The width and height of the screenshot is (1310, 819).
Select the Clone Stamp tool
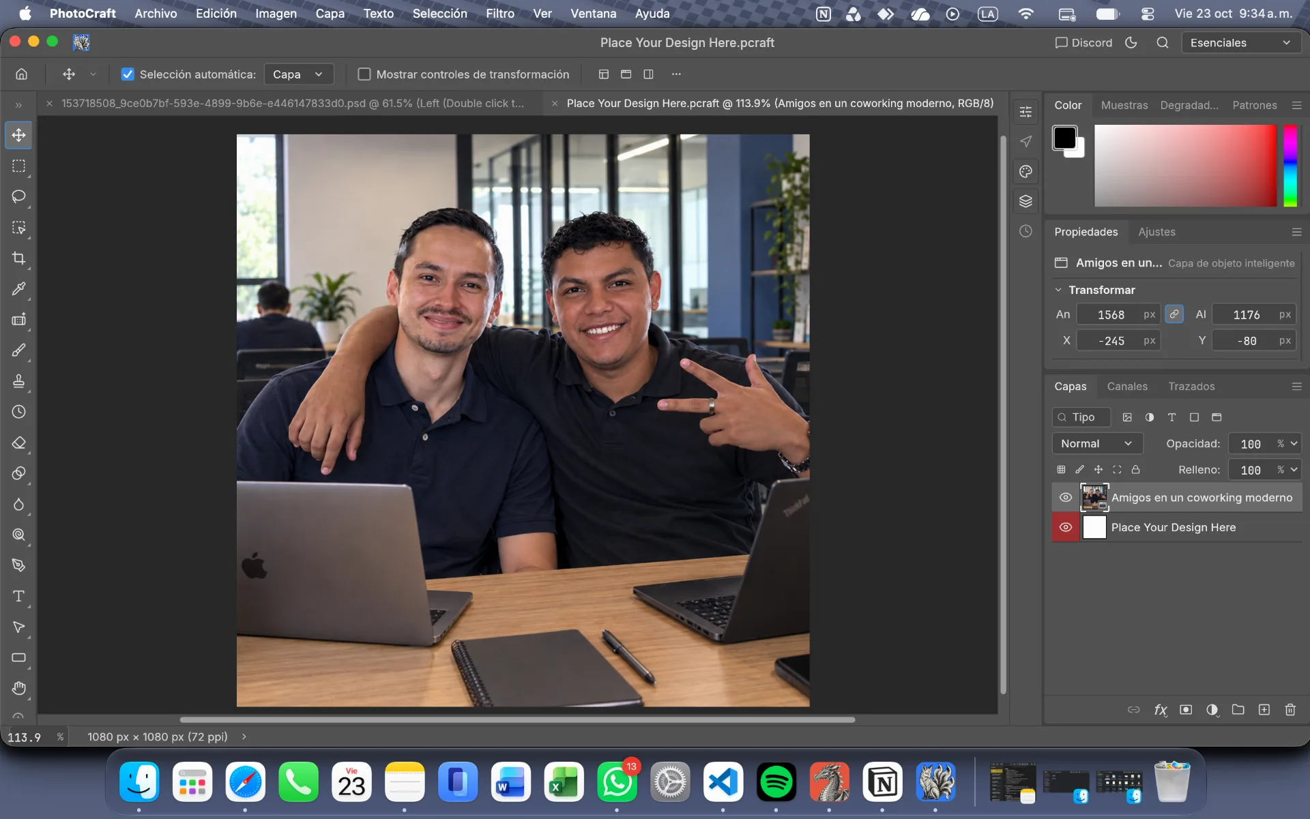pos(19,381)
